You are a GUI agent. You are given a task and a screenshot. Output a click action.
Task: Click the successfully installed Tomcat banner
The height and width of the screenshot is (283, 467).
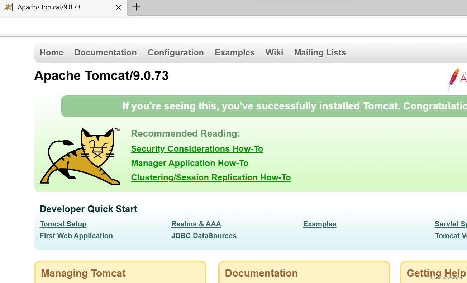(264, 106)
